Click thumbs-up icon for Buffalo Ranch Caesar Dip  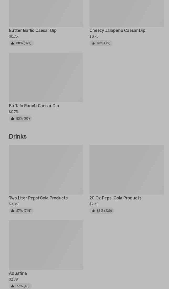pos(13,119)
